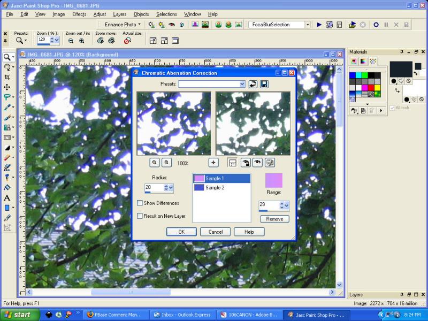Zoom out the dialog preview
Viewport: 428px width, 321px height.
tap(155, 163)
